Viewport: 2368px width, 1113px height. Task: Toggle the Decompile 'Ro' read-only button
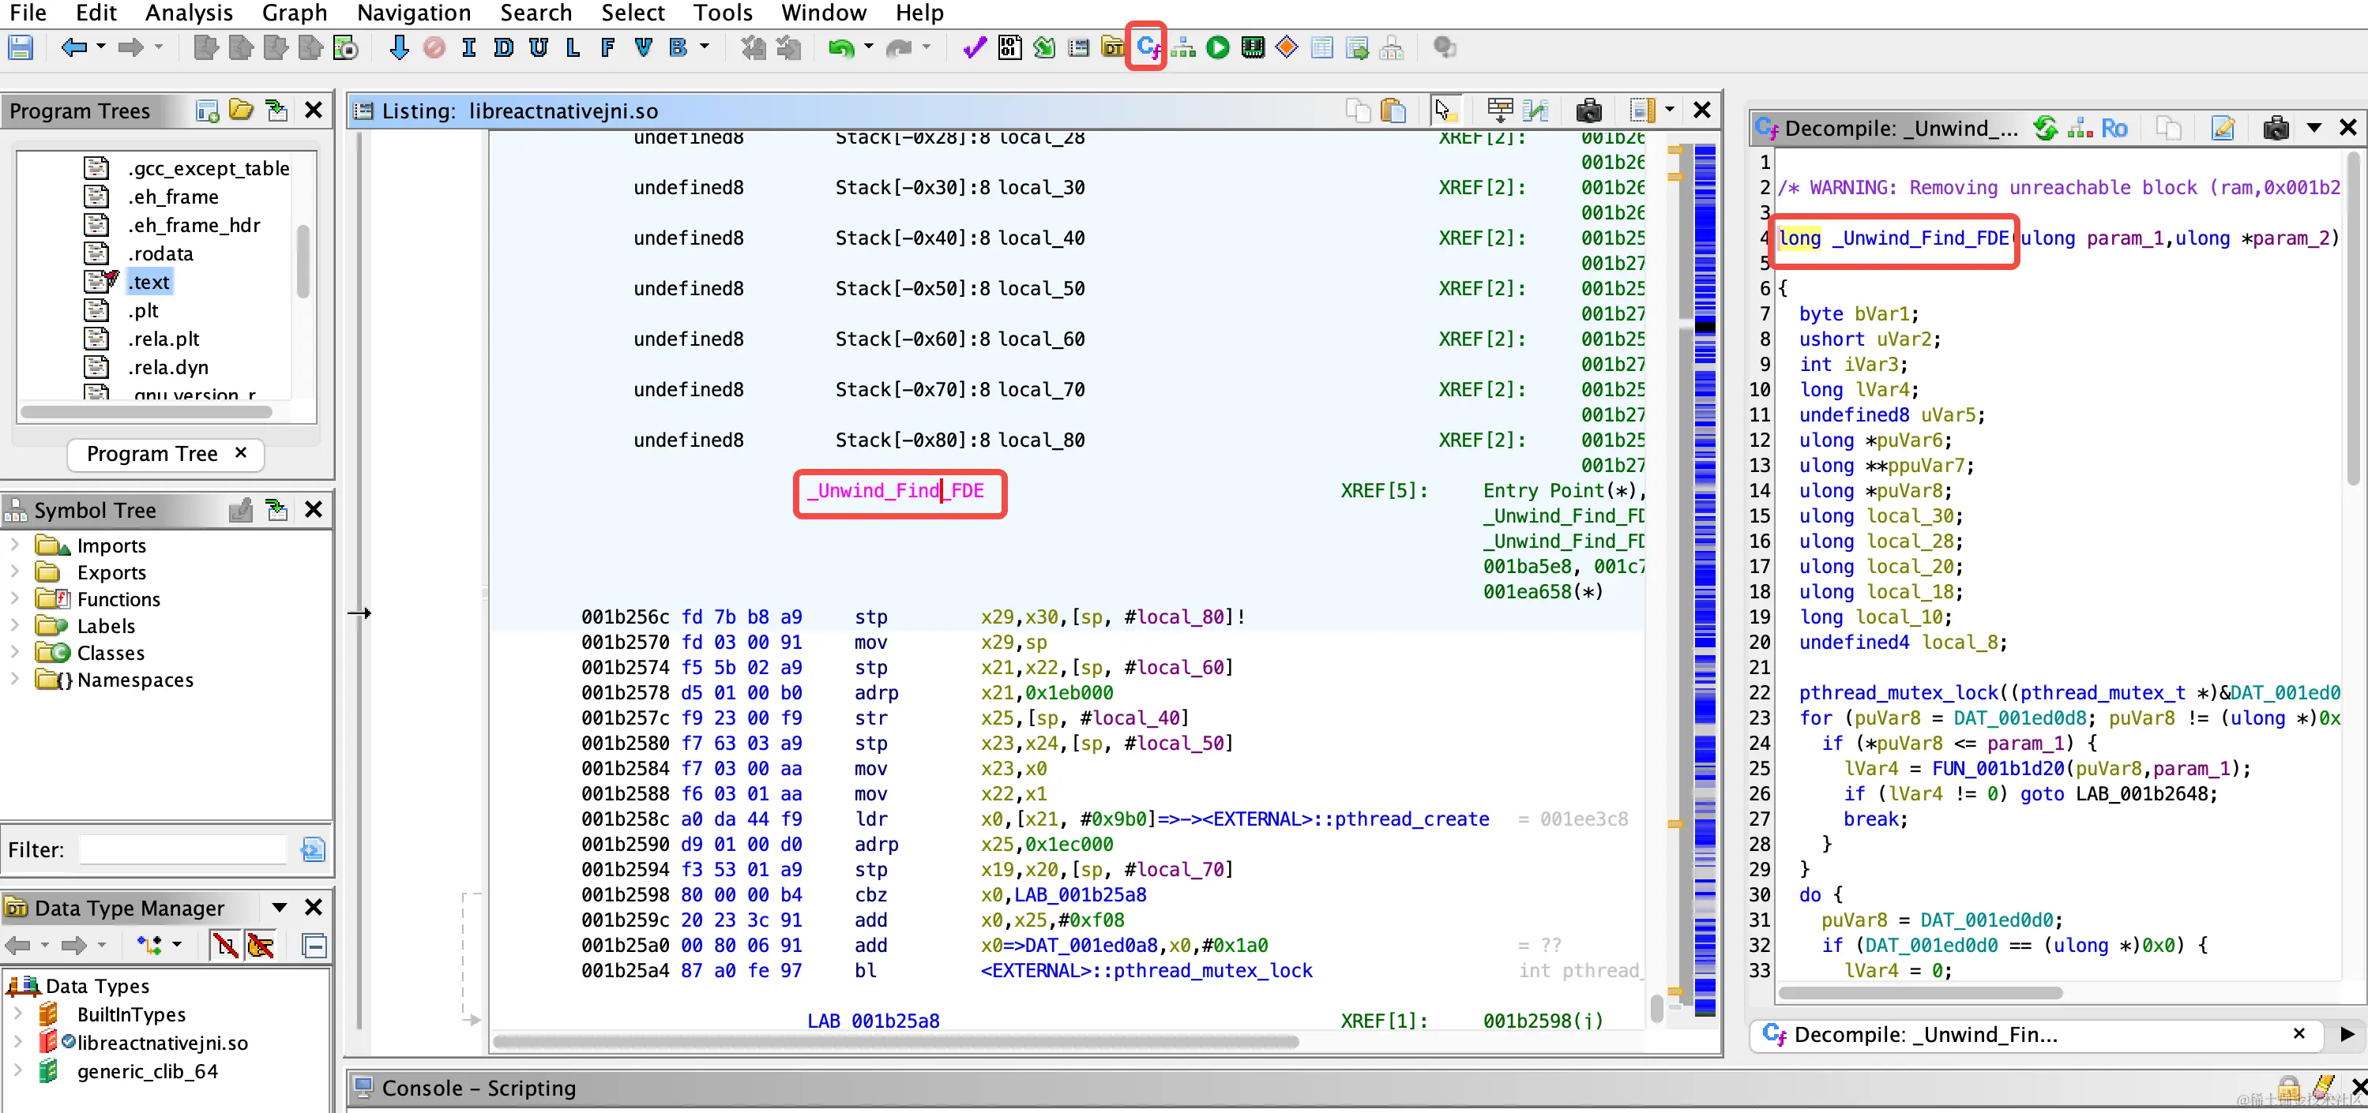point(2114,129)
